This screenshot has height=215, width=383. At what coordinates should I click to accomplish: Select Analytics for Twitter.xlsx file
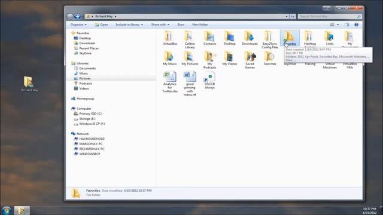(x=170, y=82)
